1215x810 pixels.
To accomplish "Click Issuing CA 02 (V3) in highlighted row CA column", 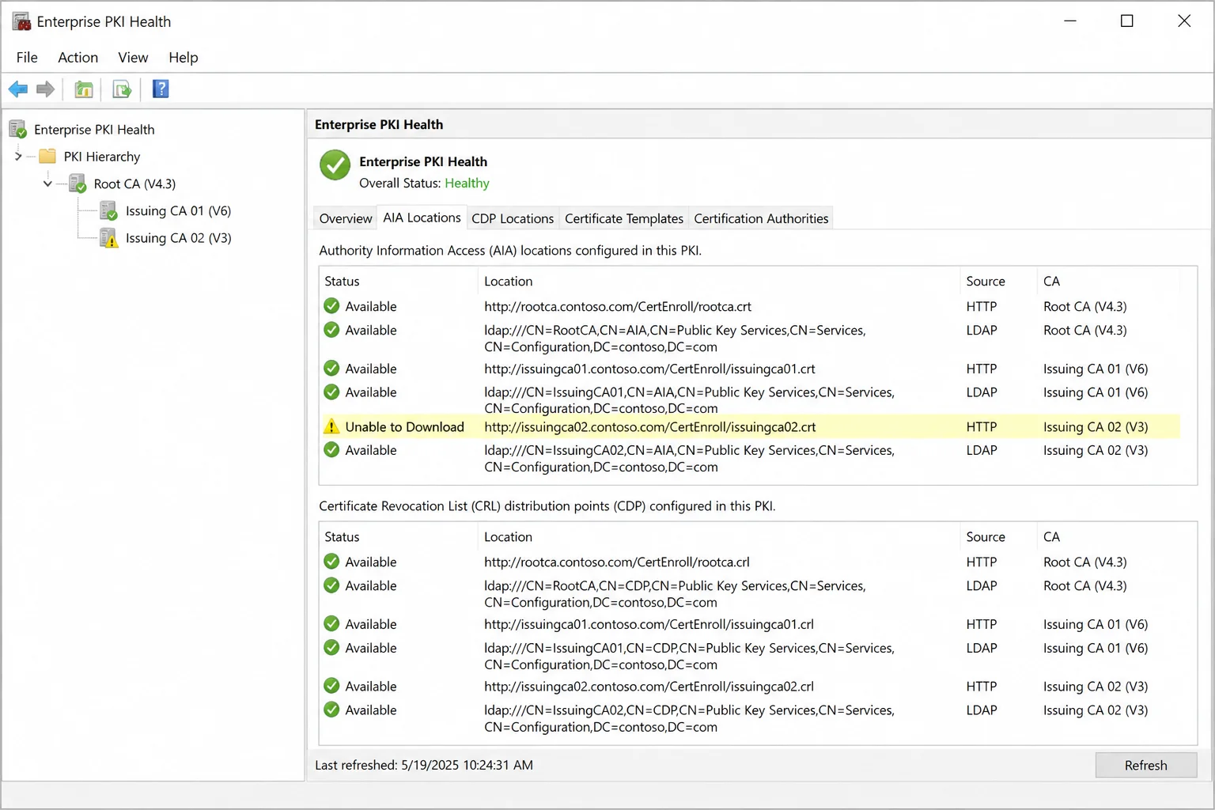I will [x=1095, y=427].
